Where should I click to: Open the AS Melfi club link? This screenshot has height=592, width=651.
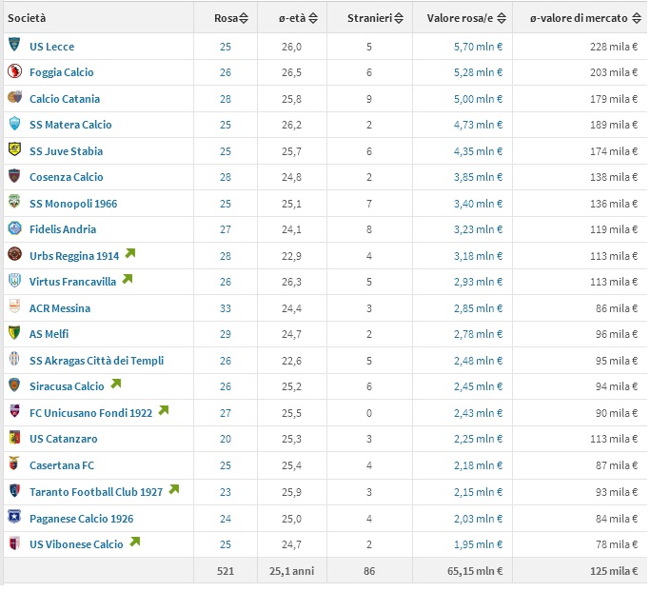[x=49, y=334]
